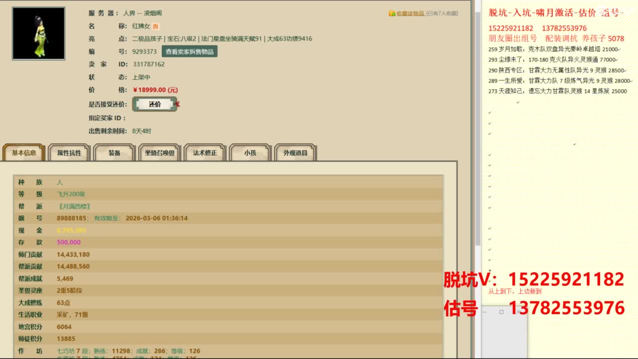Show the 坐骑召唤兽 tab

[159, 153]
